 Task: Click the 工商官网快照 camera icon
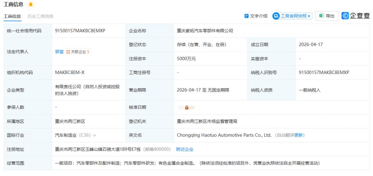(x=276, y=16)
